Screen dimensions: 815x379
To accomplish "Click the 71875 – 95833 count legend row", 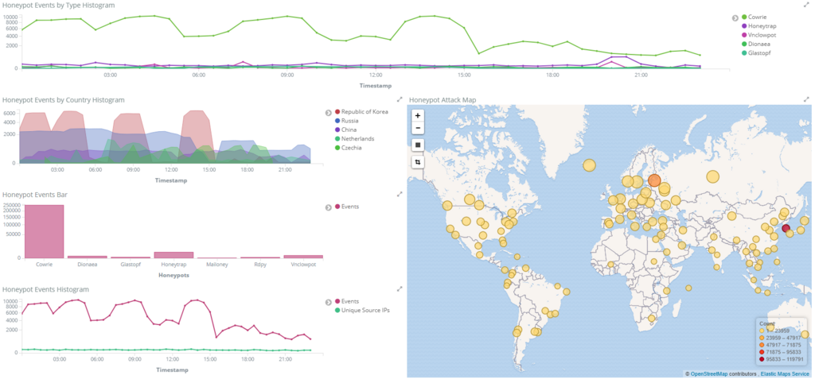I will click(778, 351).
